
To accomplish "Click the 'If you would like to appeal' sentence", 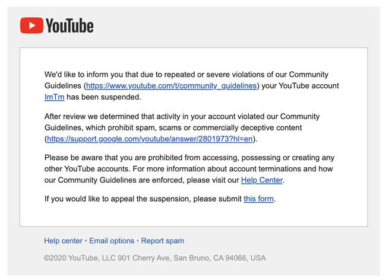I will click(160, 199).
